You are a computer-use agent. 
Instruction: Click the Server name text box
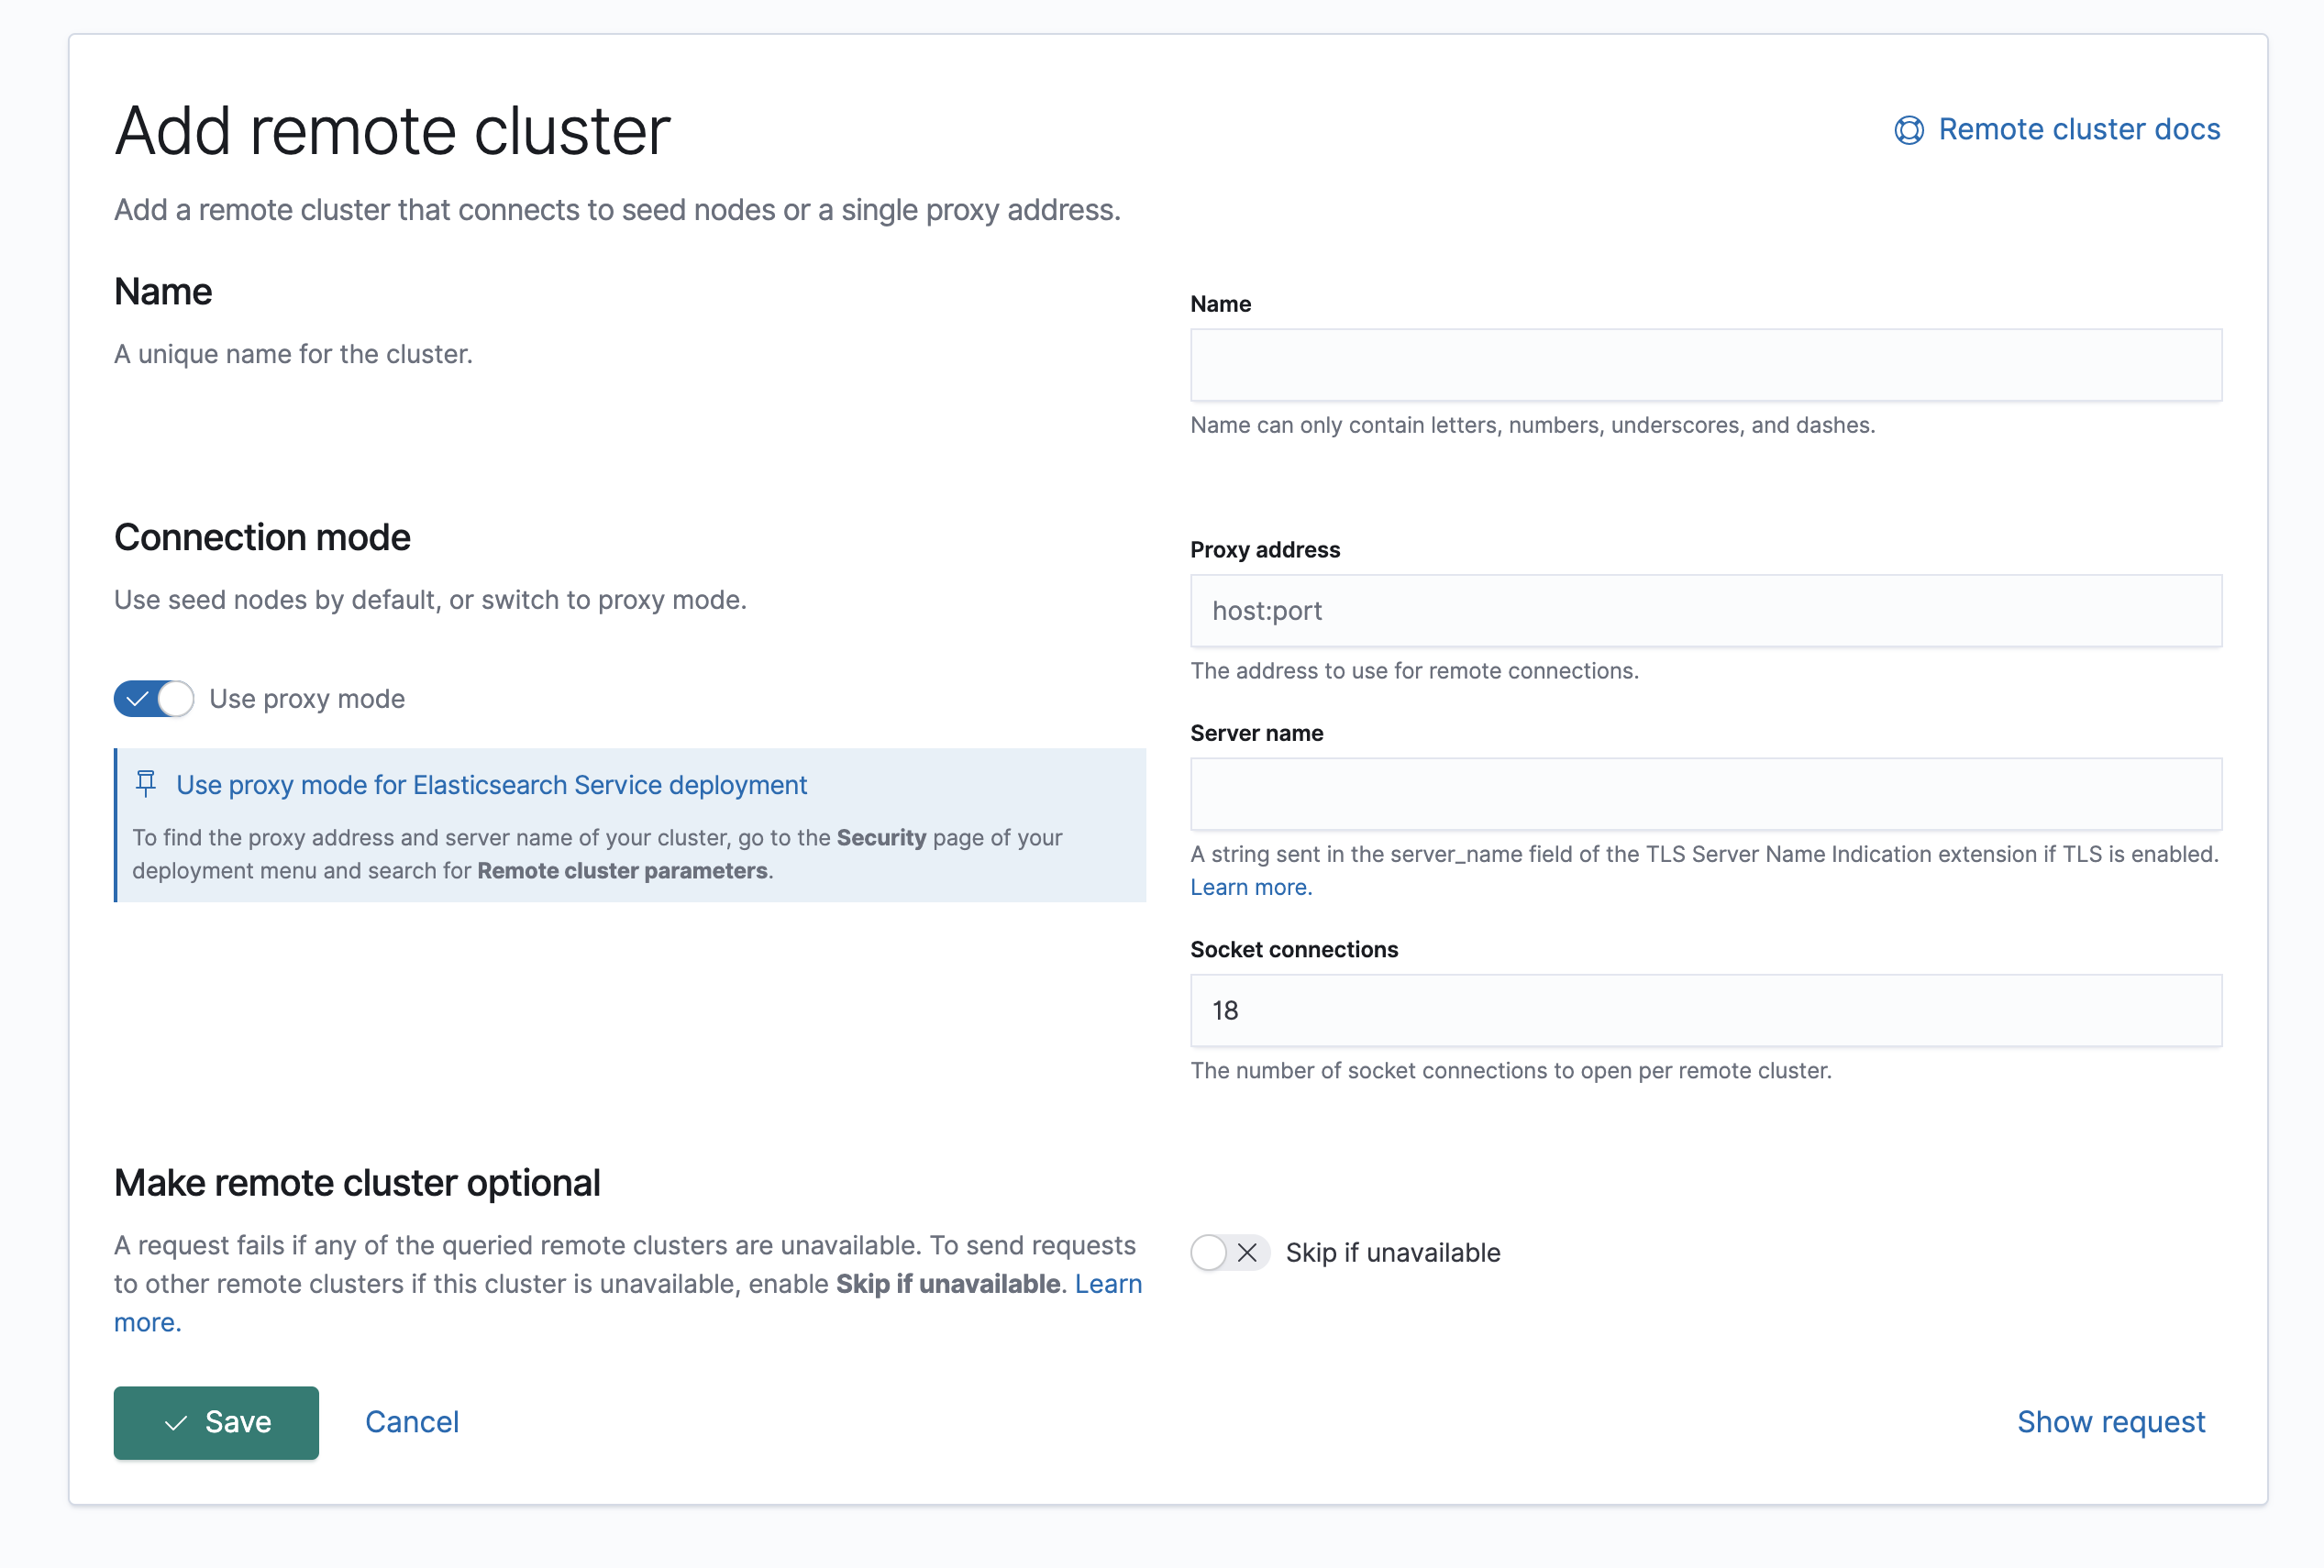pos(1705,794)
